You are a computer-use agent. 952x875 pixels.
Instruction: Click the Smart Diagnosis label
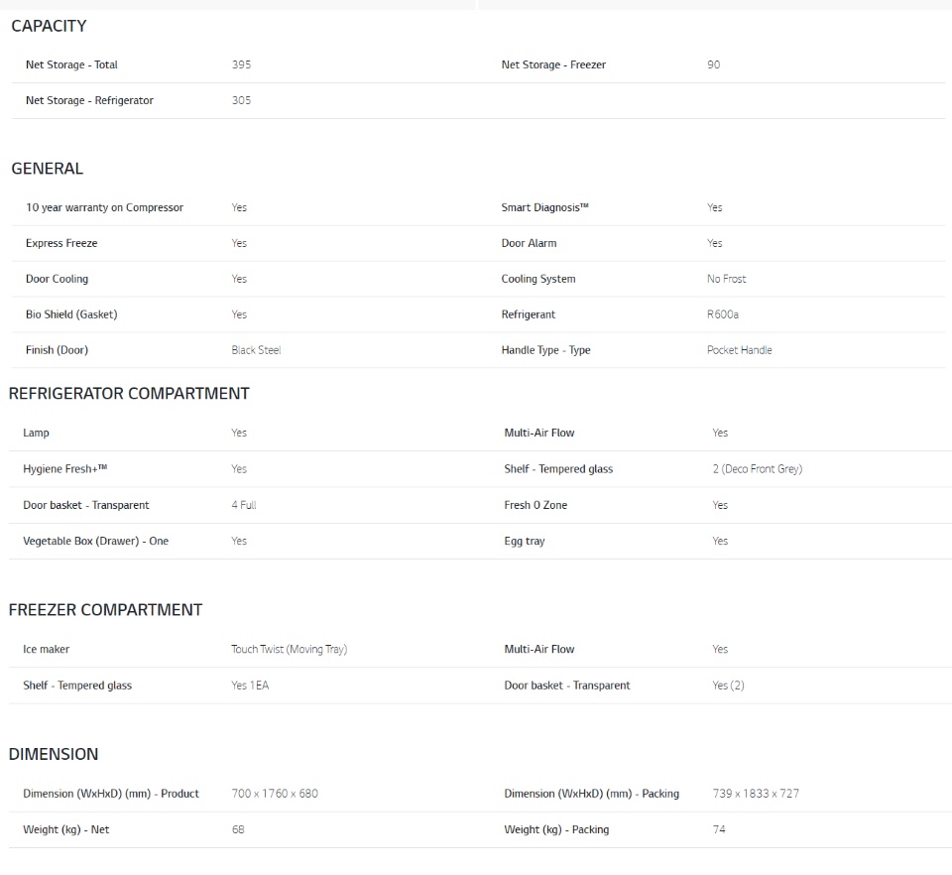544,207
